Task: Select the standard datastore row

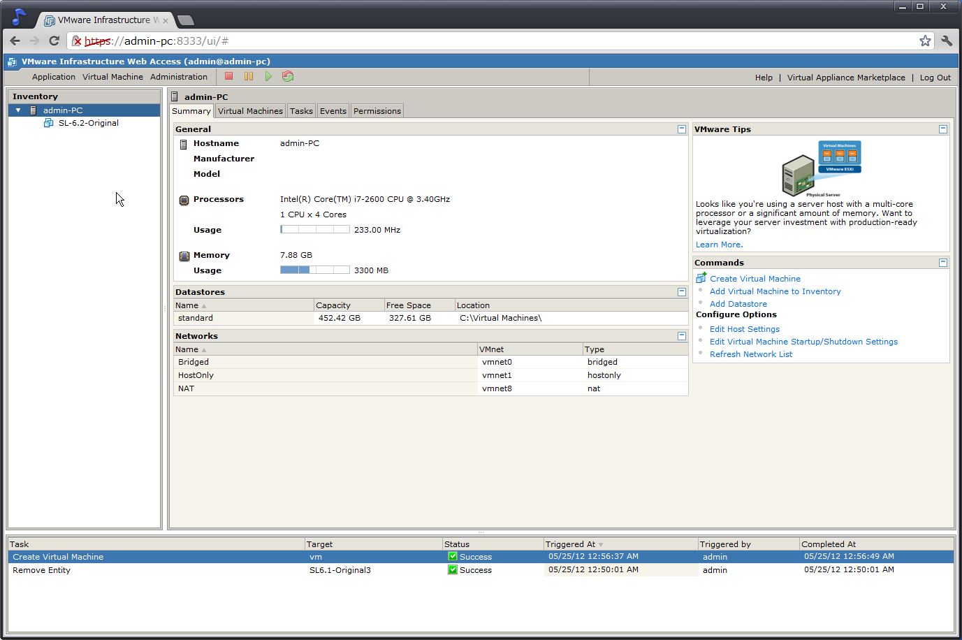Action: pyautogui.click(x=431, y=318)
